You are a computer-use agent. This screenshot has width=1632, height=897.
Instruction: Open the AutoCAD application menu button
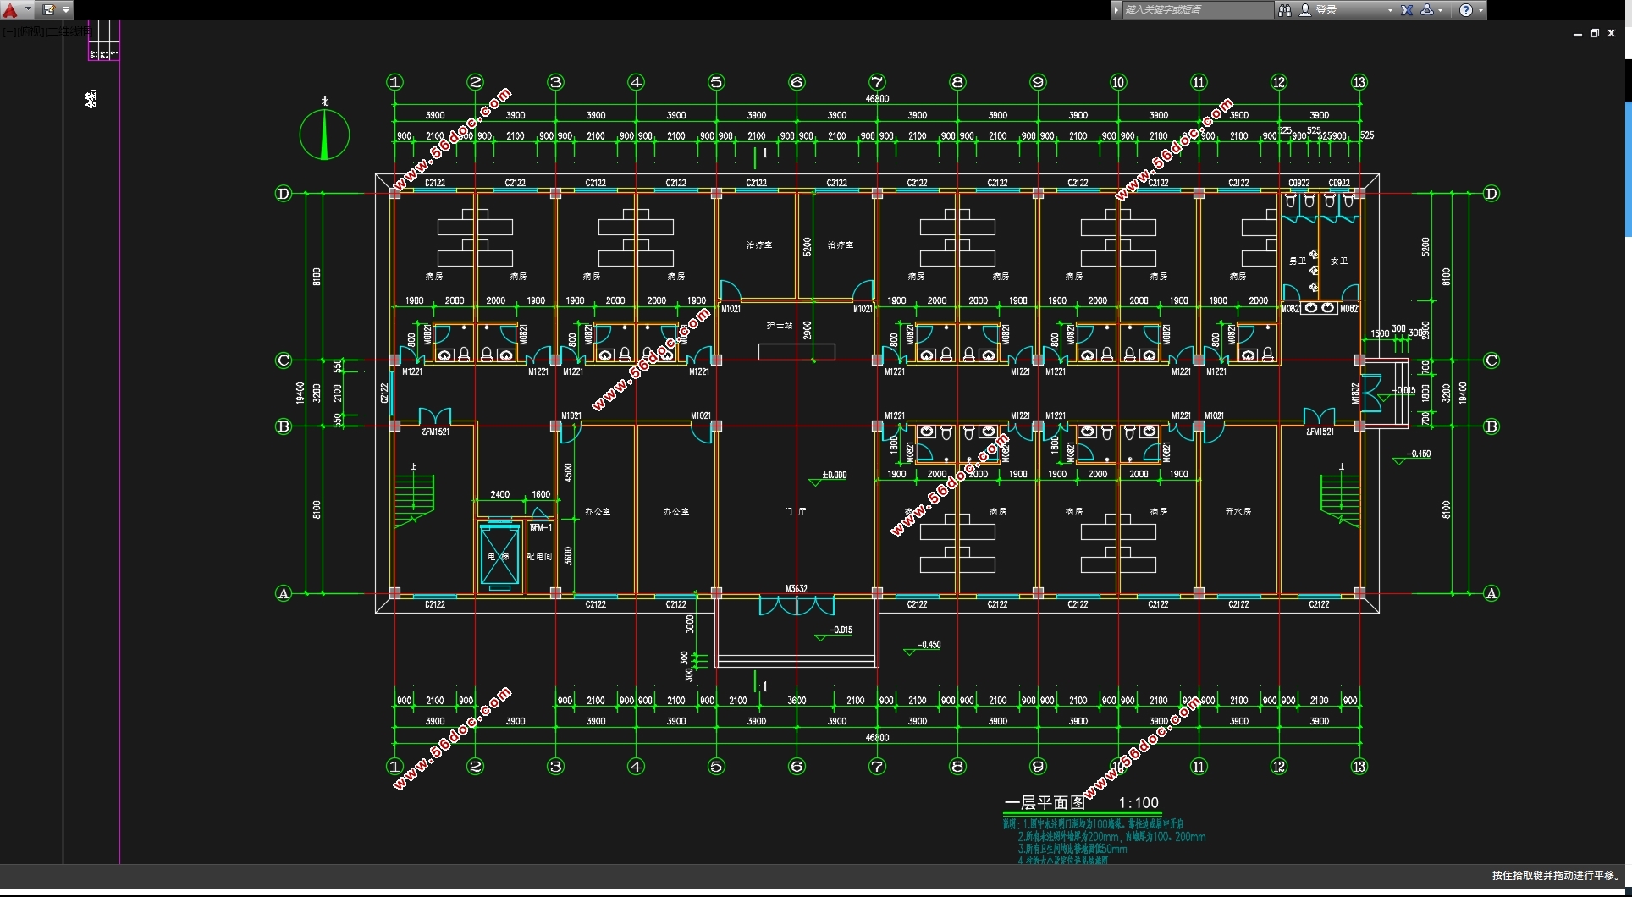tap(10, 10)
